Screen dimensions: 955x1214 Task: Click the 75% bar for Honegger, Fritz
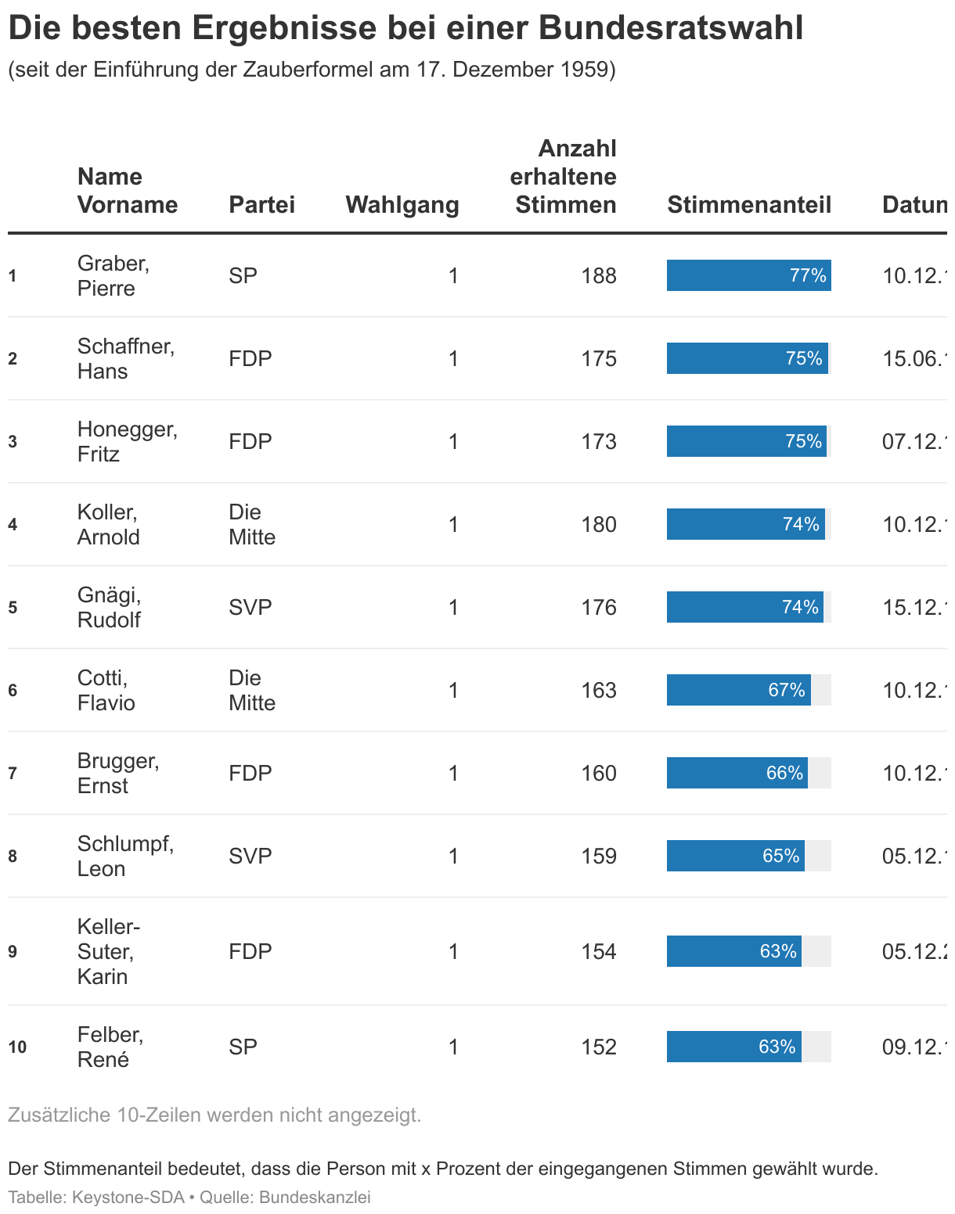tap(746, 441)
